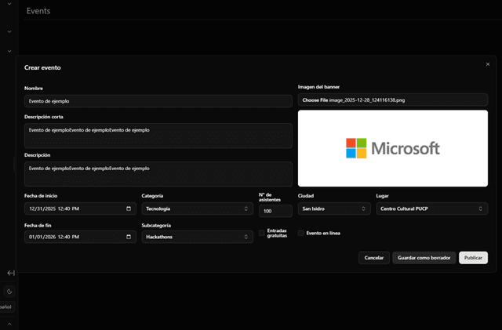Click the Crear evento dialog title

pos(42,67)
